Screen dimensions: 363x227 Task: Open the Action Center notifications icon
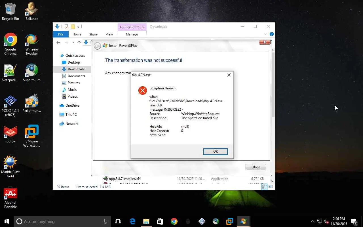(x=354, y=221)
